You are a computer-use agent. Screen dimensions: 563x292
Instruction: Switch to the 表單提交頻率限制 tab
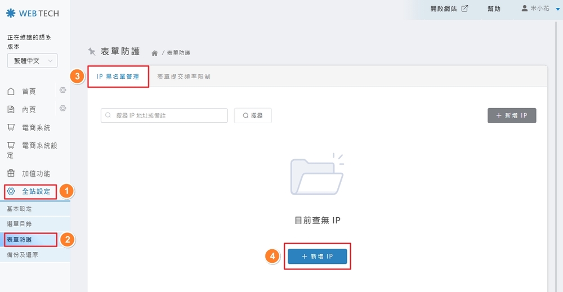tap(184, 76)
